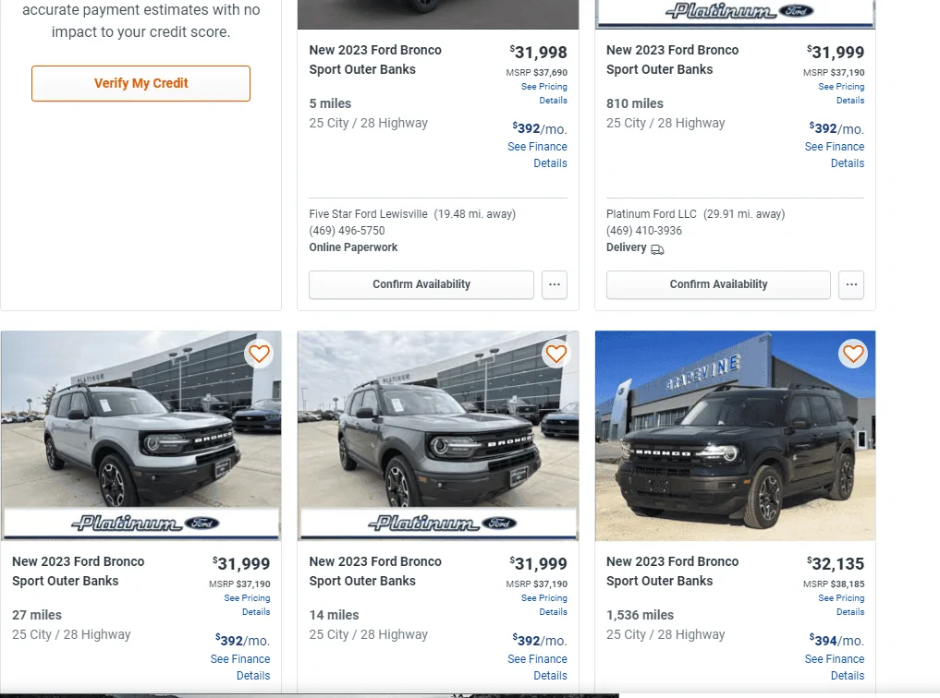
Task: Toggle the heart on the black Bronco Sport
Action: click(853, 354)
